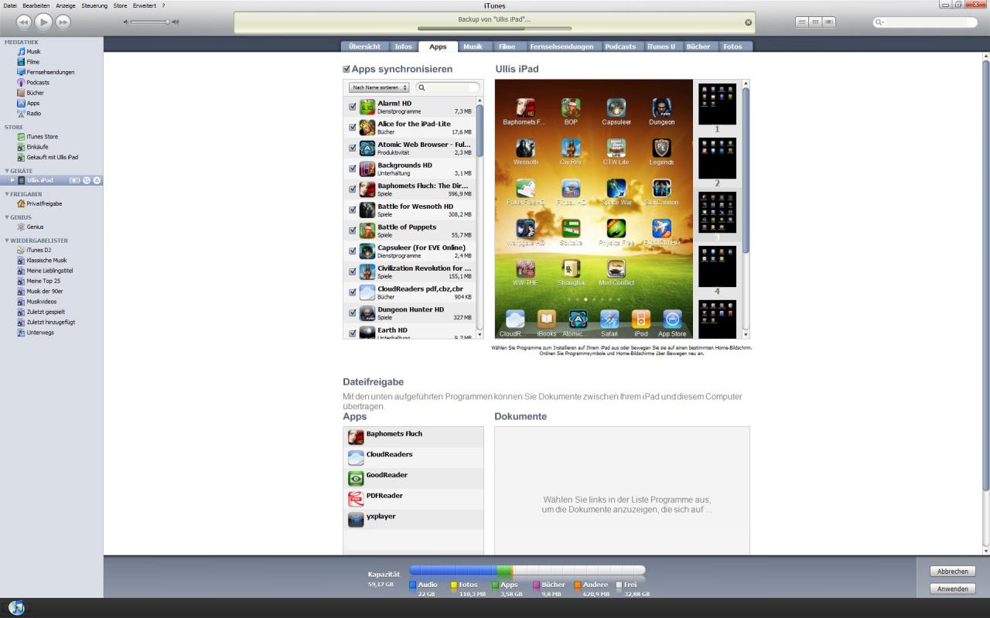Click the iTunes library search field
The width and height of the screenshot is (990, 618).
[x=925, y=22]
